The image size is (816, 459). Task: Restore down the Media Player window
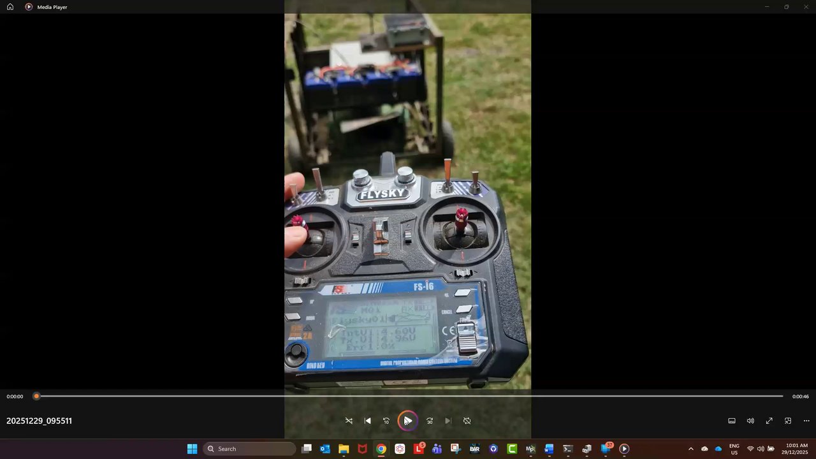787,7
